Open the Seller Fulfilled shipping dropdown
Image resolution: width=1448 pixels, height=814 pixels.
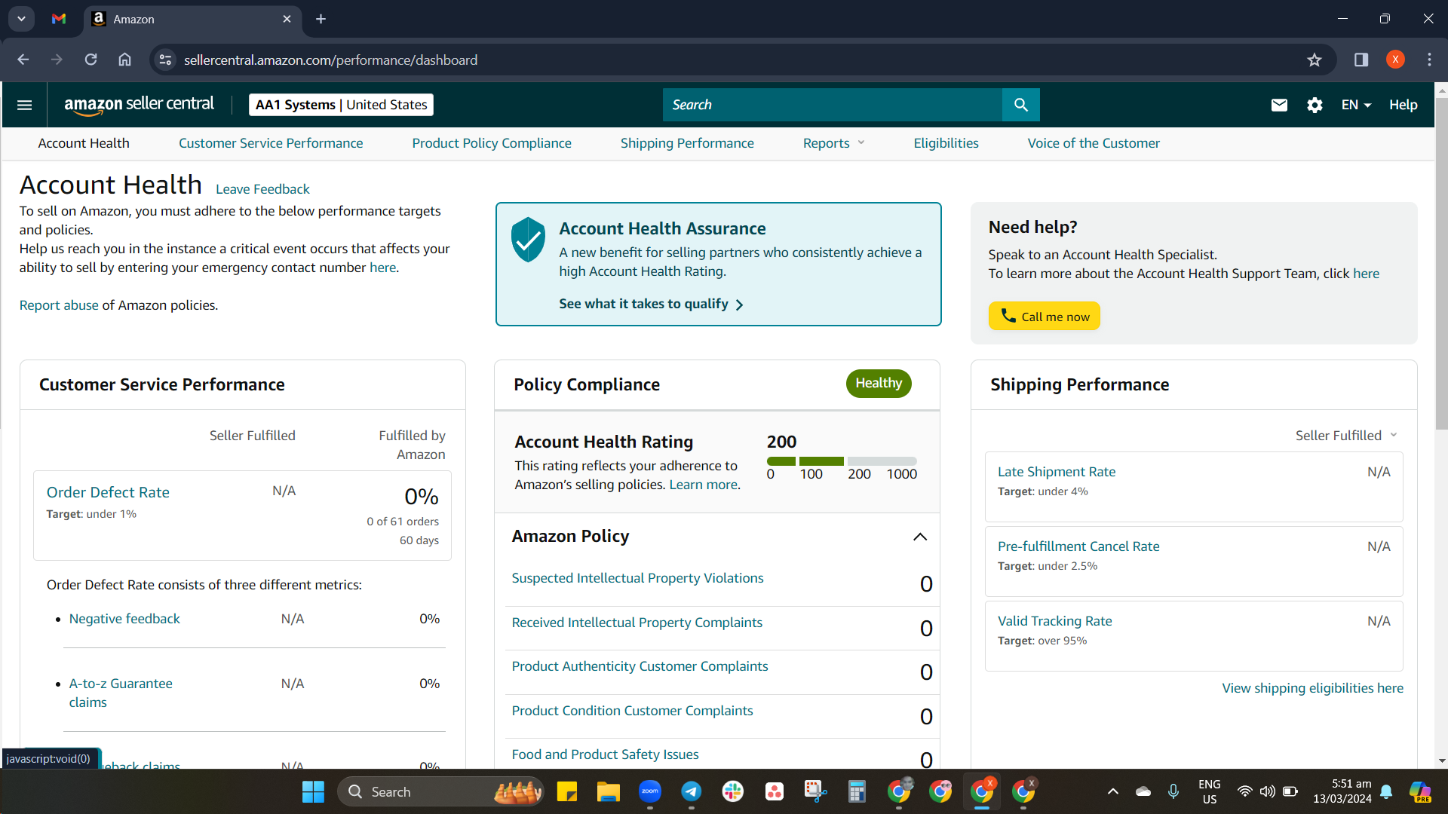click(x=1347, y=436)
